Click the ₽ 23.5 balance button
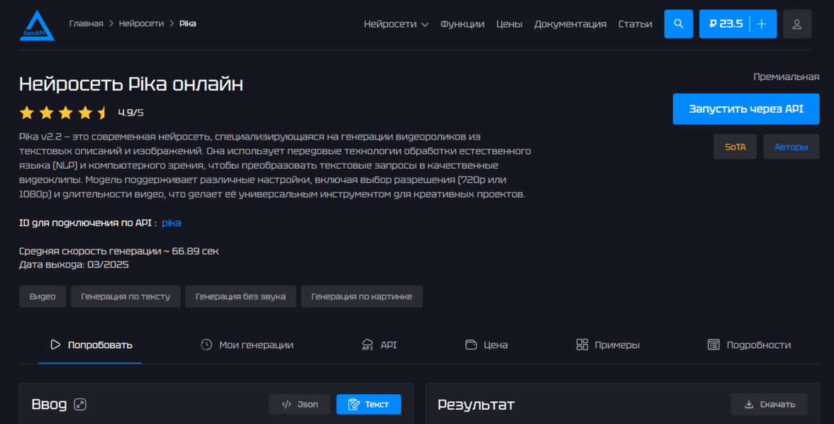This screenshot has height=424, width=834. 725,24
